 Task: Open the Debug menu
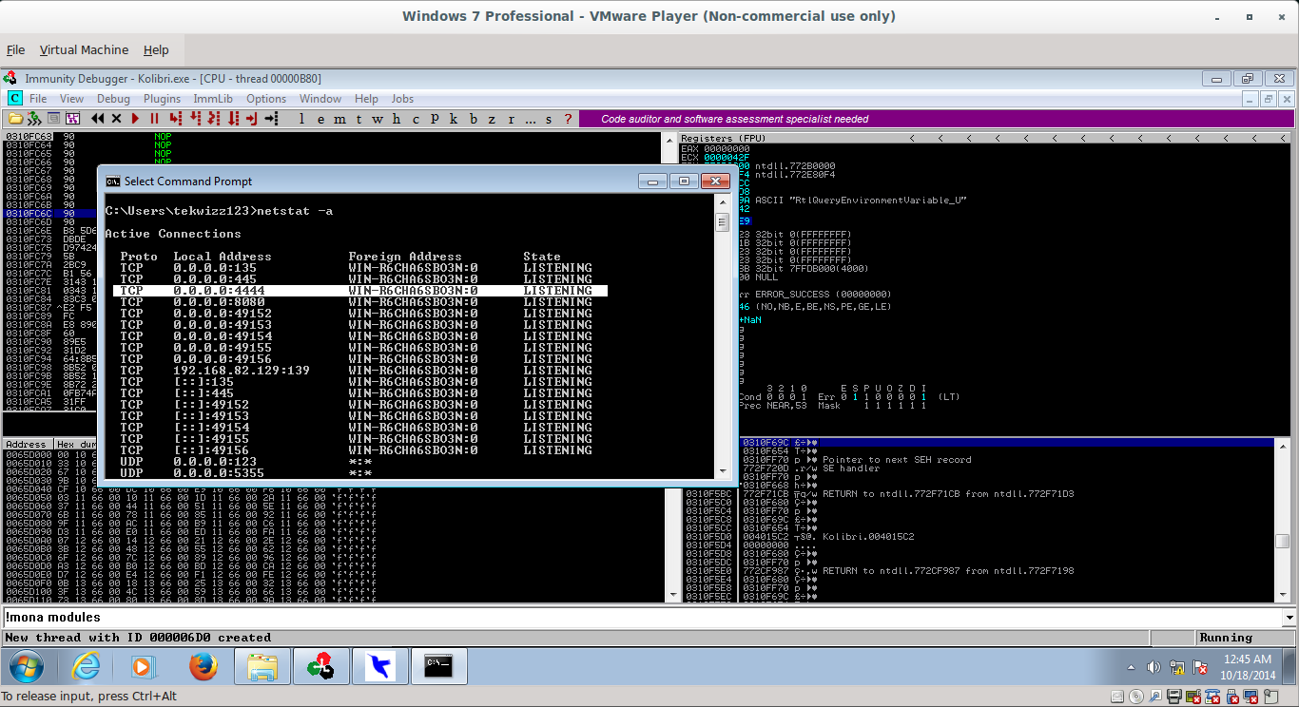[x=113, y=99]
